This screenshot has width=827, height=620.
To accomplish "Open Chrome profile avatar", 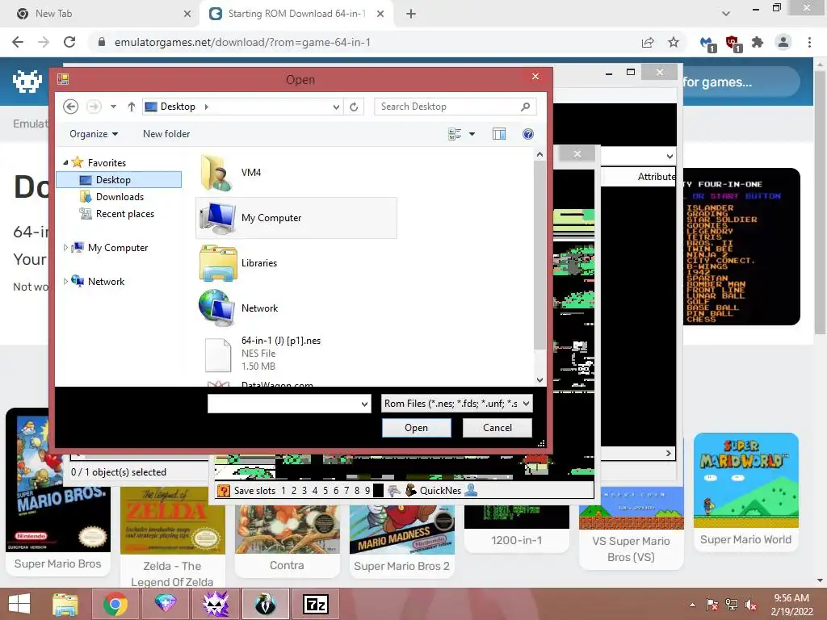I will pos(783,42).
